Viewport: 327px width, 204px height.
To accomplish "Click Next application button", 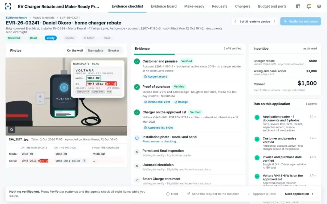I will pos(299,194).
